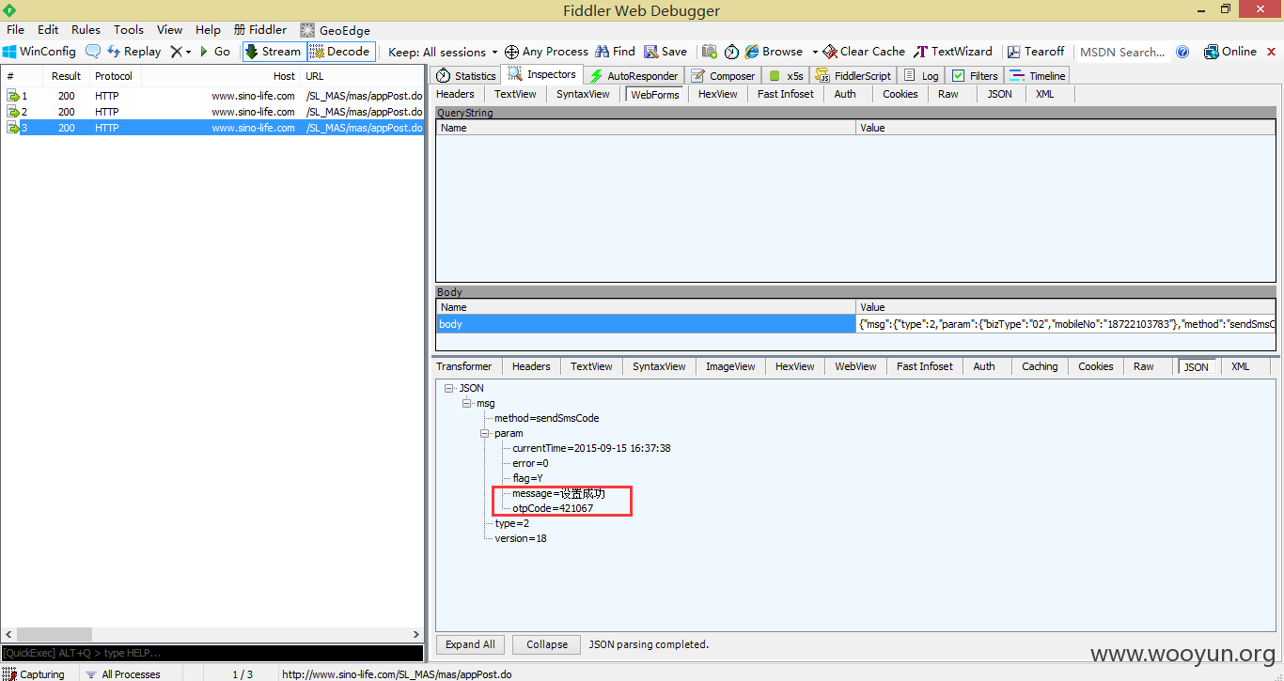This screenshot has width=1284, height=681.
Task: Click the Any Process target tool
Action: [546, 52]
